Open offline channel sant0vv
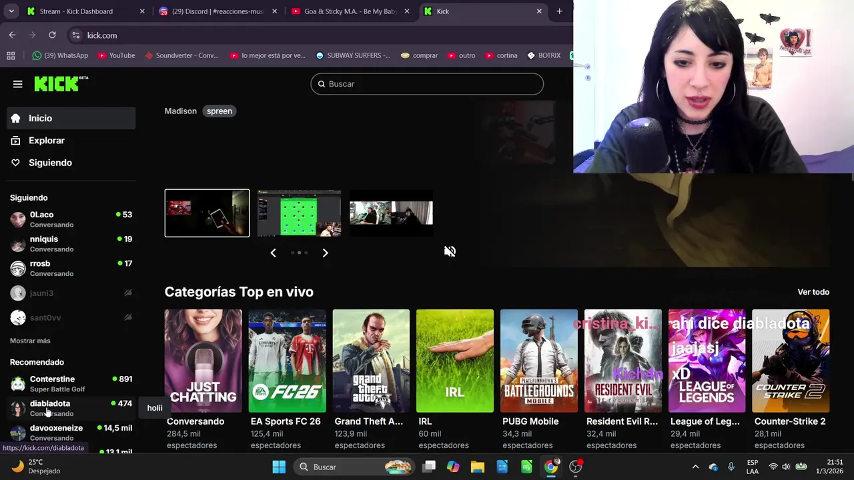 pos(71,318)
